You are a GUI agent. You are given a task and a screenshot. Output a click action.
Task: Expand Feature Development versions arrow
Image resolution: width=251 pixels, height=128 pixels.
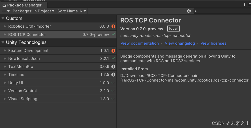[x=5, y=51]
